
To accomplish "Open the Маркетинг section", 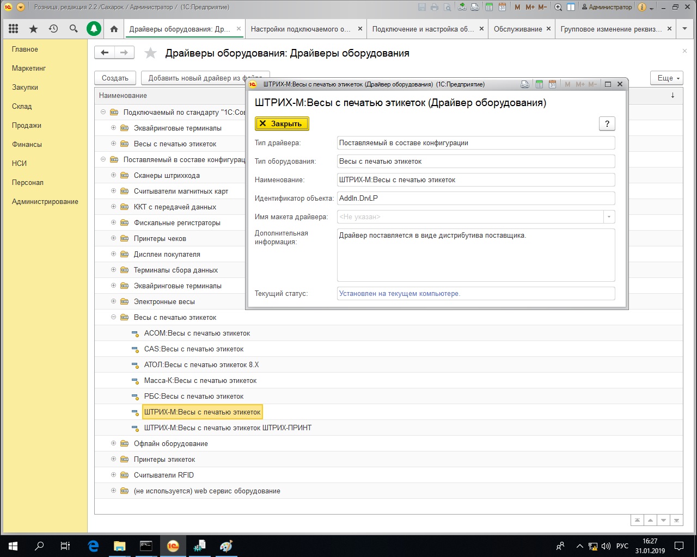I will coord(29,69).
